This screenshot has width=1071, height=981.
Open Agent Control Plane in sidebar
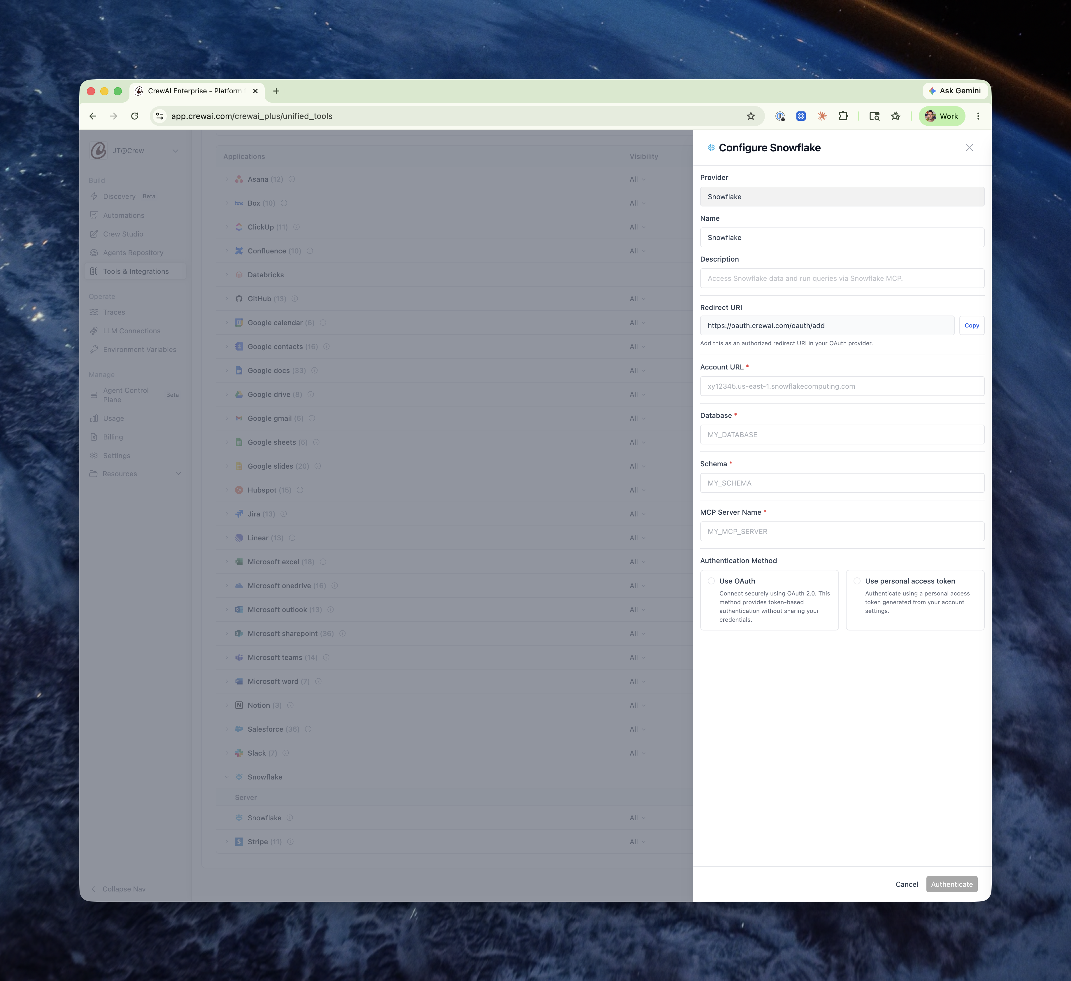pyautogui.click(x=136, y=395)
